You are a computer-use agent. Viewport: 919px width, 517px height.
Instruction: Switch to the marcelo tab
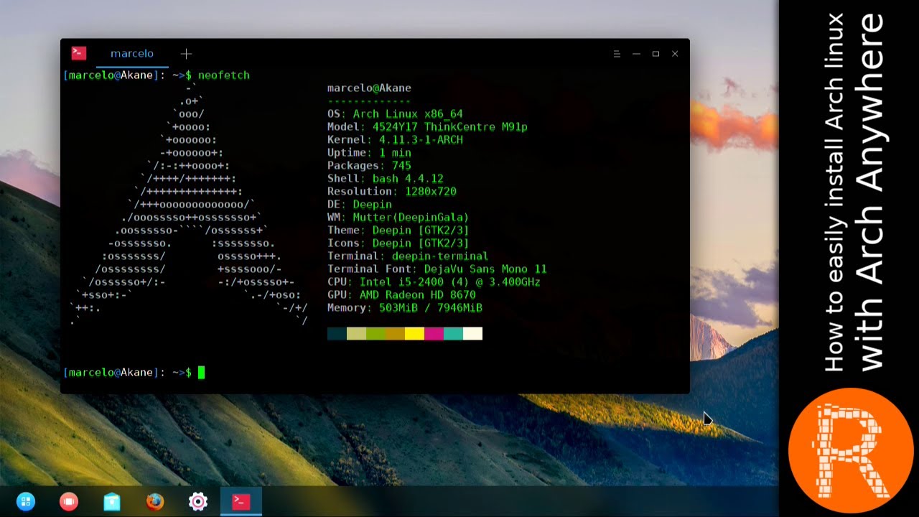click(132, 53)
